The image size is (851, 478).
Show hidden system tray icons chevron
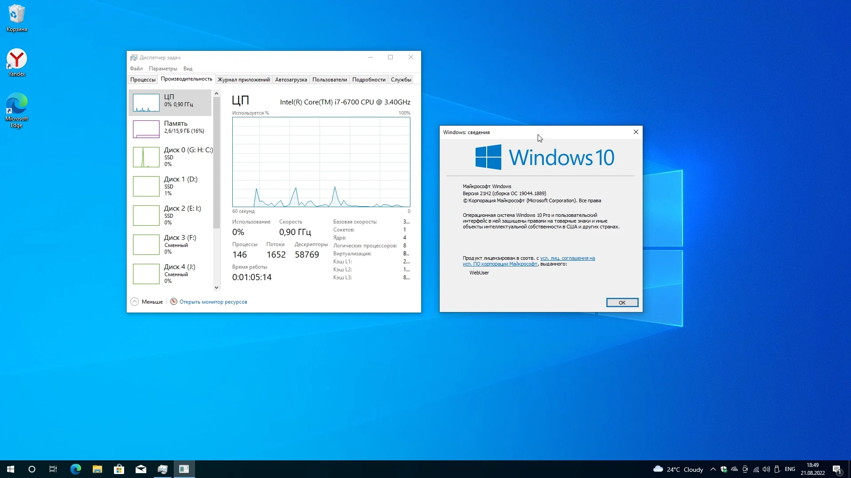[x=713, y=469]
